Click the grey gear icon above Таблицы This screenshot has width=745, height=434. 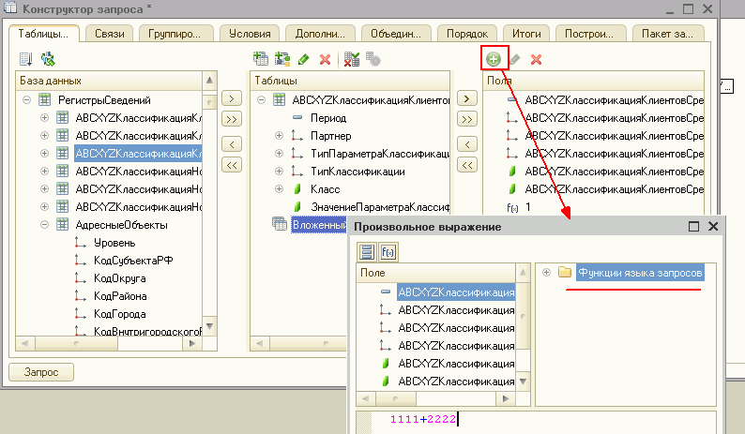coord(373,59)
